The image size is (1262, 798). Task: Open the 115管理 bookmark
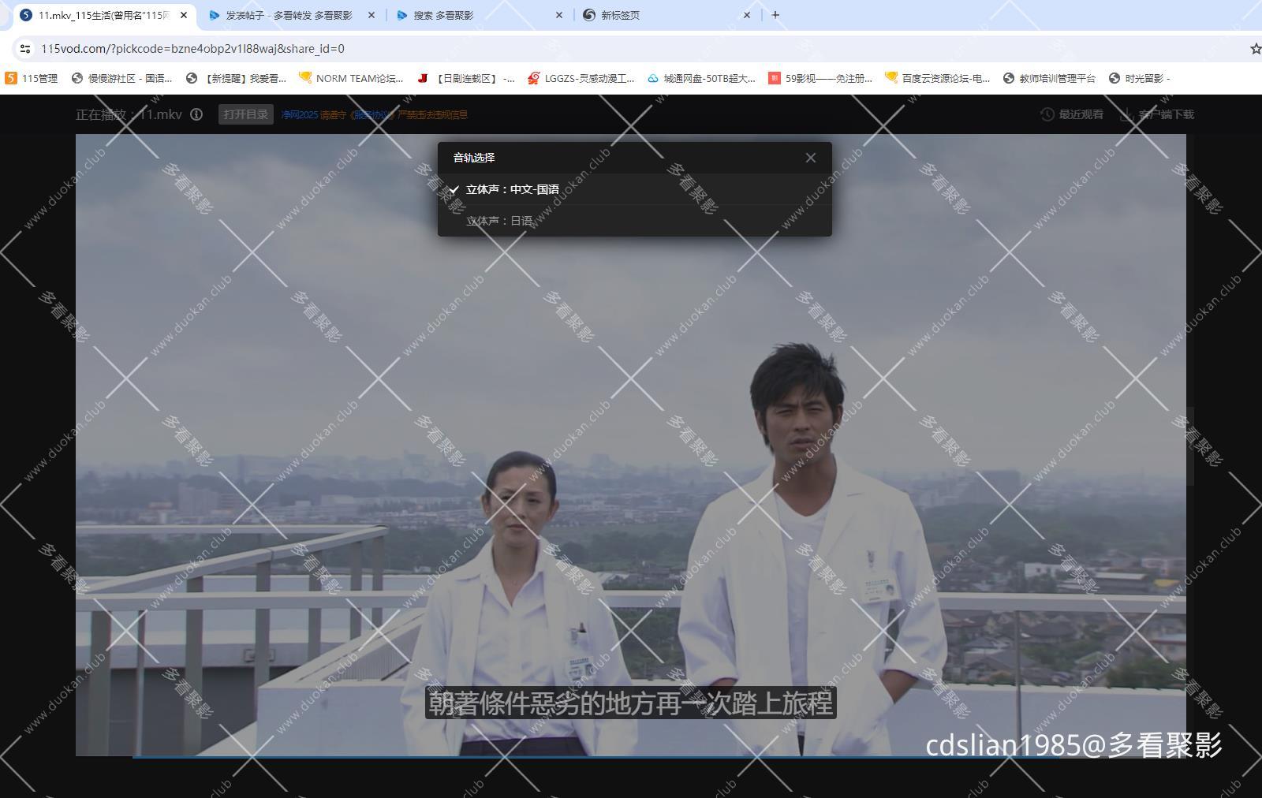[33, 78]
